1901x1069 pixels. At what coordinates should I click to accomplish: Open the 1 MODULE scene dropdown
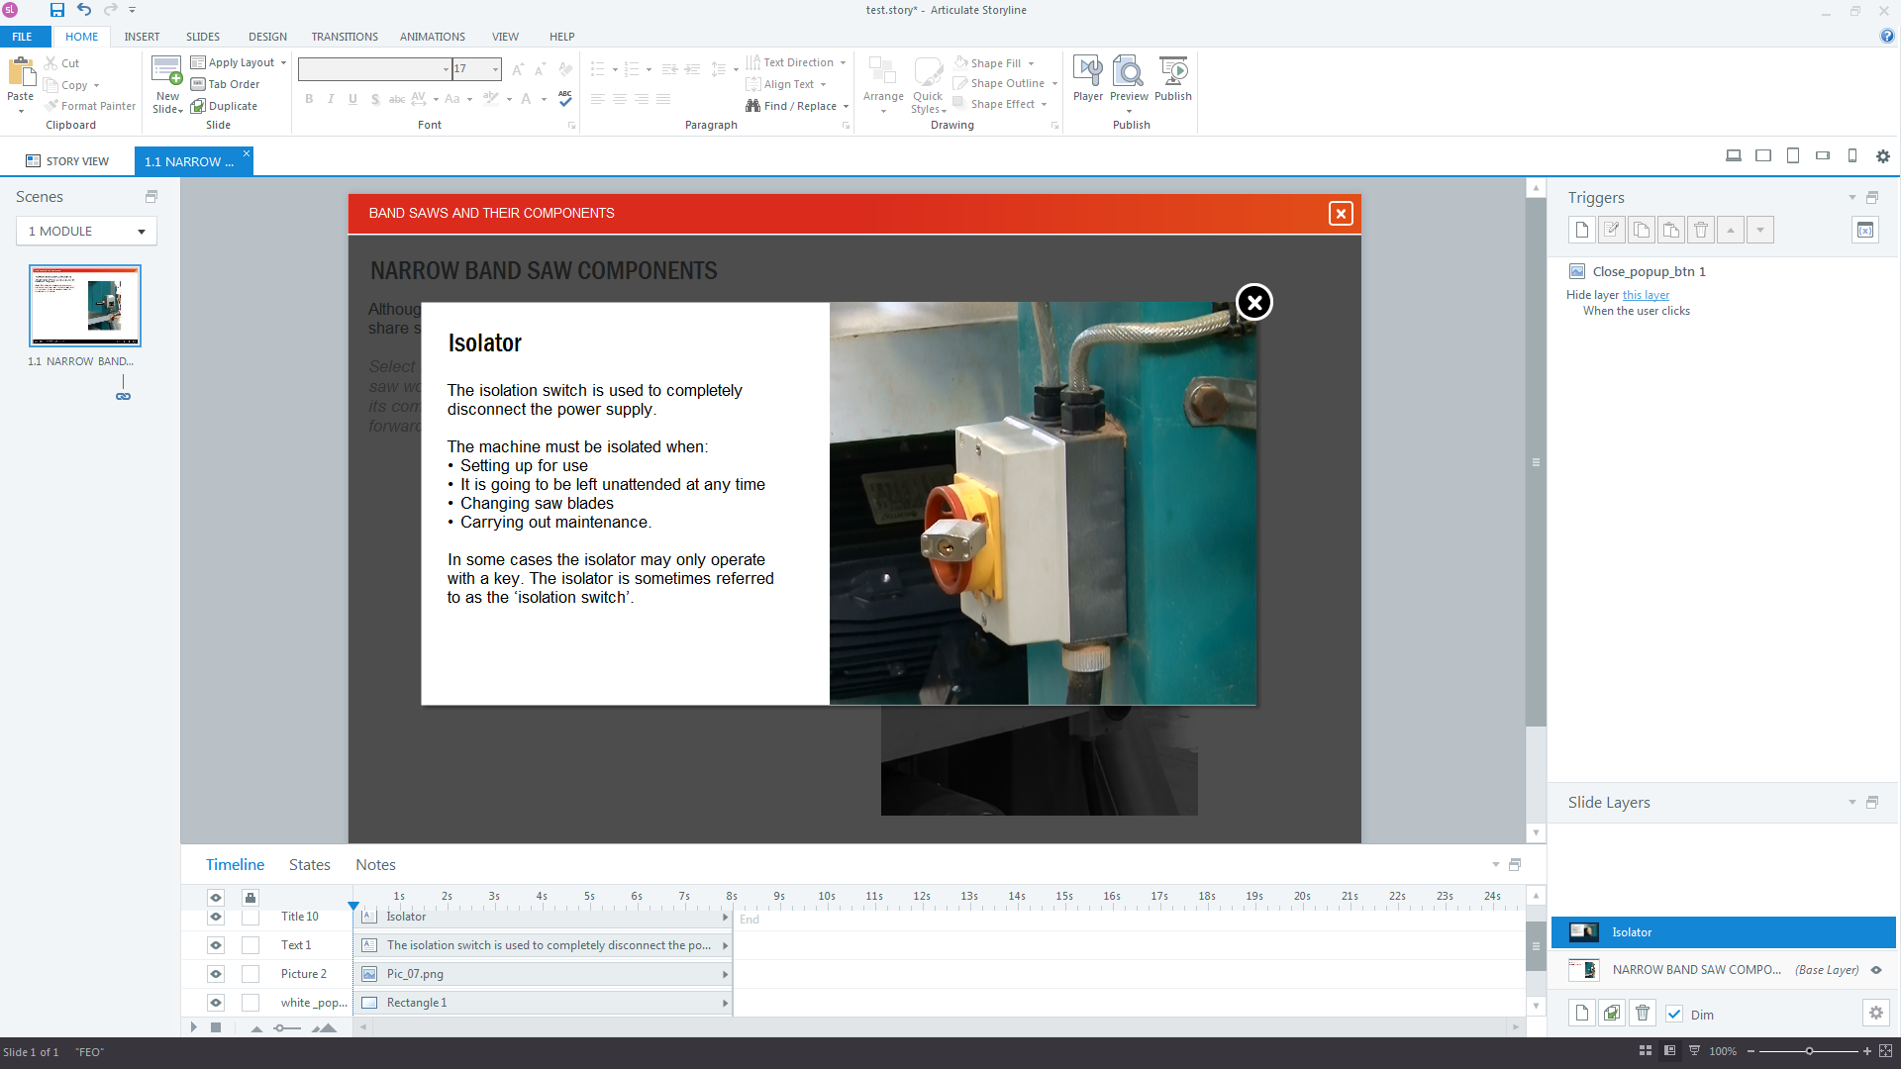pos(86,231)
